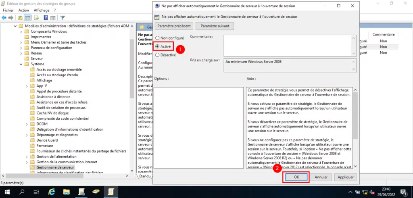413x198 pixels.
Task: Click the Filter funnel toolbar icon
Action: (63, 18)
